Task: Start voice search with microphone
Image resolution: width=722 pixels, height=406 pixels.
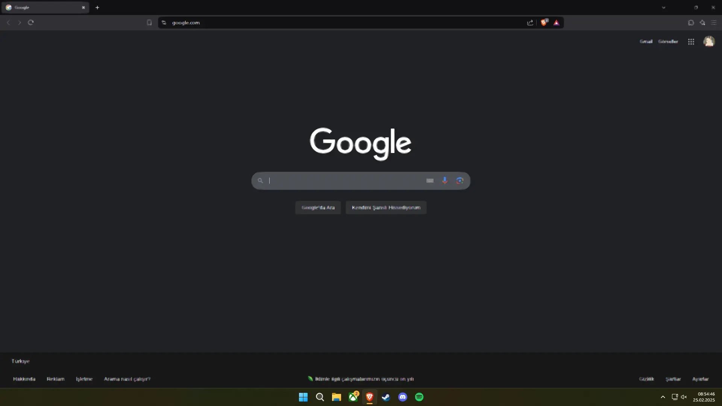Action: (445, 181)
